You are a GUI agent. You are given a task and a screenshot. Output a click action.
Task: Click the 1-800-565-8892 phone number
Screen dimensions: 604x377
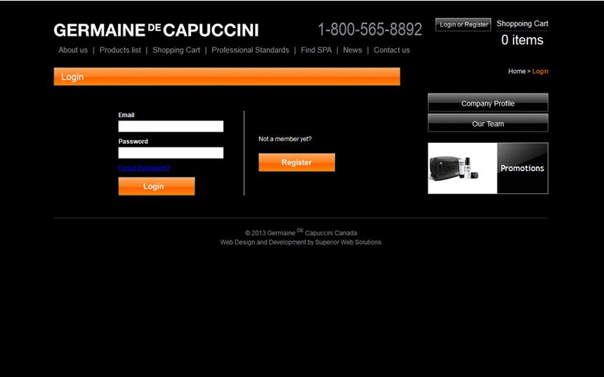tap(370, 29)
